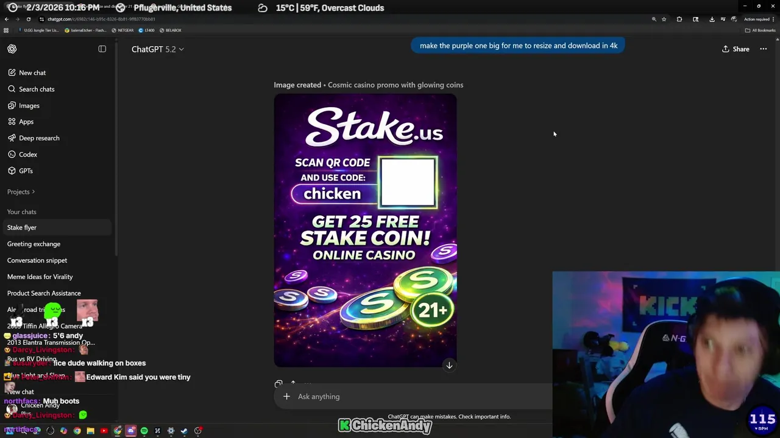This screenshot has height=438, width=780.
Task: Open 2013 Elantra Transmission chat
Action: pos(51,342)
